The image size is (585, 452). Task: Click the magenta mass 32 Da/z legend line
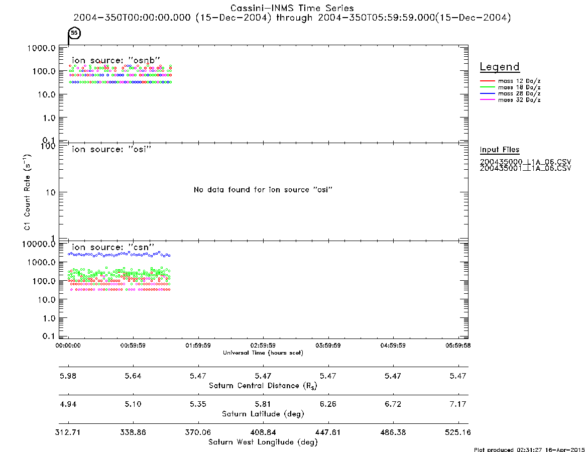point(487,100)
